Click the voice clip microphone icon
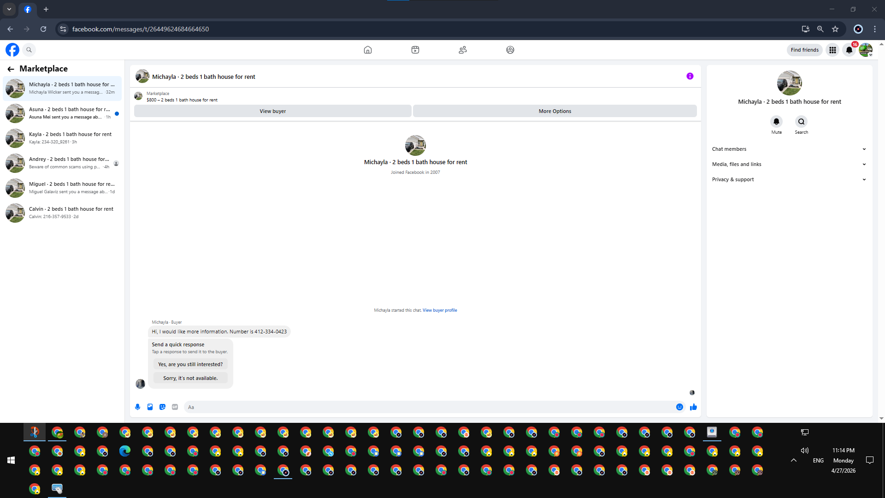The height and width of the screenshot is (498, 885). (x=137, y=407)
